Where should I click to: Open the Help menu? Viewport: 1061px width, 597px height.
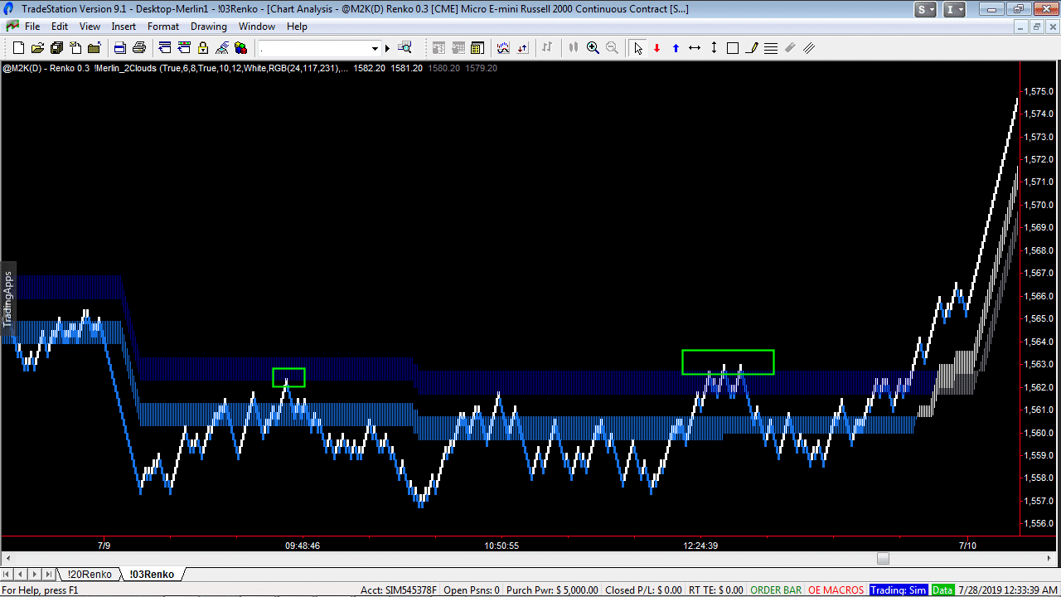click(x=297, y=27)
